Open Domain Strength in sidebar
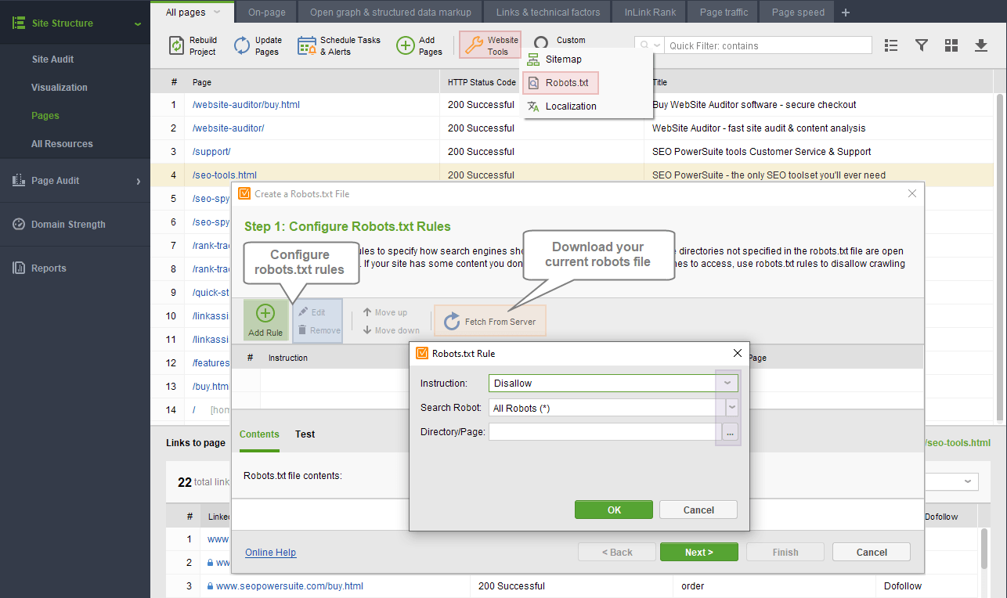This screenshot has width=1007, height=598. point(68,224)
